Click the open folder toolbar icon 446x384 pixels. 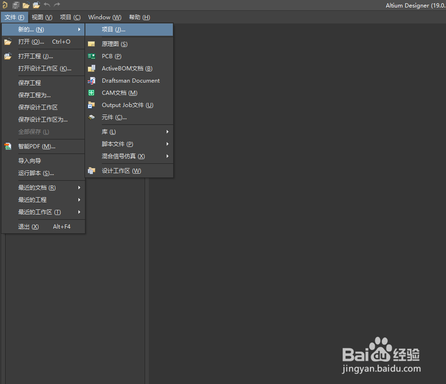click(x=26, y=5)
